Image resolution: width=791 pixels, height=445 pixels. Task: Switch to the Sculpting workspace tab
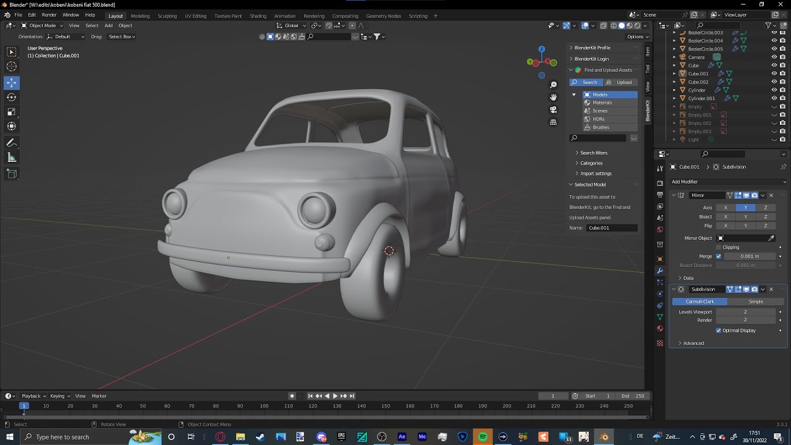(x=167, y=15)
